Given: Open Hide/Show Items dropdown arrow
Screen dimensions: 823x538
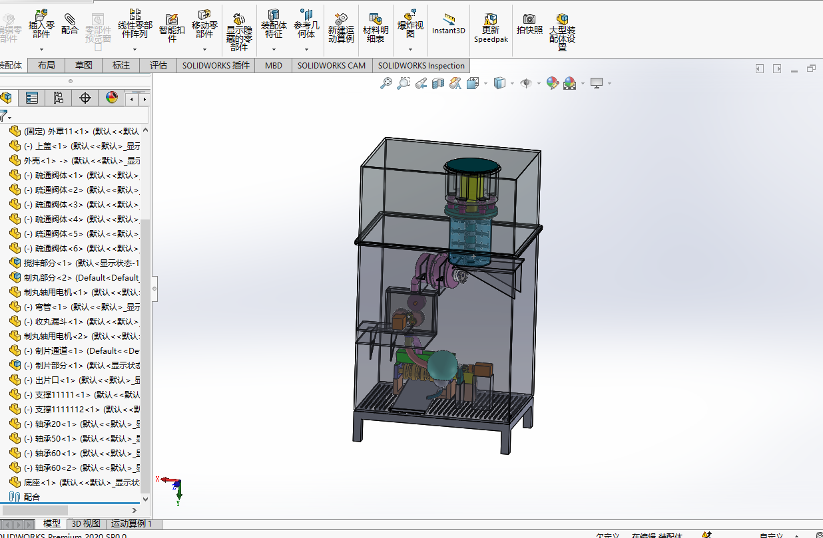Looking at the screenshot, I should [538, 84].
